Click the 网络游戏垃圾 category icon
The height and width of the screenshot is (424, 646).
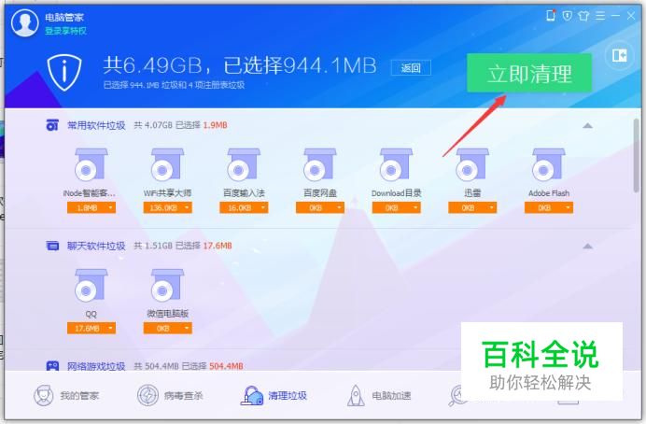[52, 366]
